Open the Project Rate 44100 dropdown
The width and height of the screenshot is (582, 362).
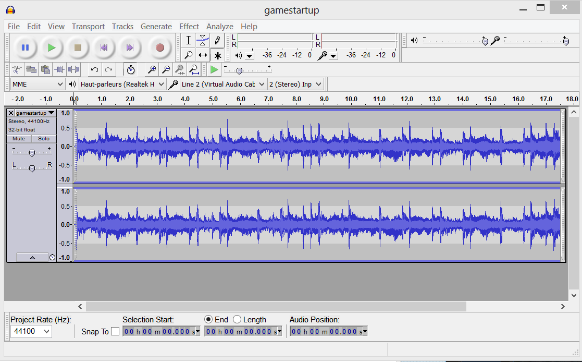click(31, 331)
